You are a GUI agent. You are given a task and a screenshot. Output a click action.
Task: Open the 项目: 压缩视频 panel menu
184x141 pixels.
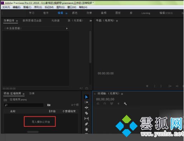tap(24, 94)
